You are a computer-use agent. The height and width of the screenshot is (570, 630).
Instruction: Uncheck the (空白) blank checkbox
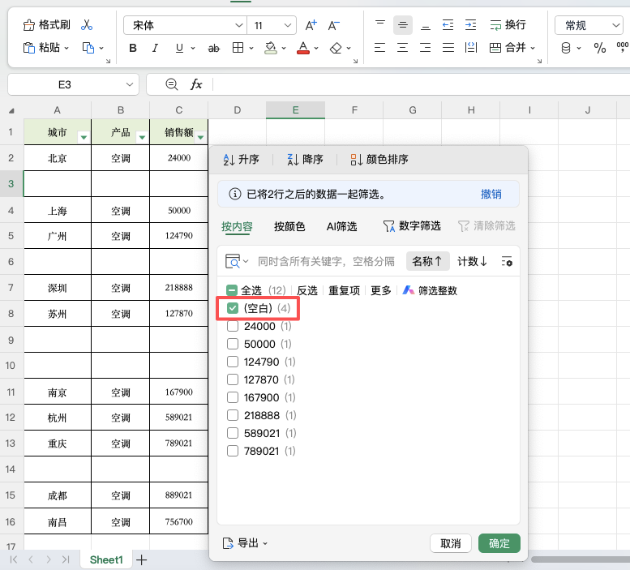(x=233, y=308)
